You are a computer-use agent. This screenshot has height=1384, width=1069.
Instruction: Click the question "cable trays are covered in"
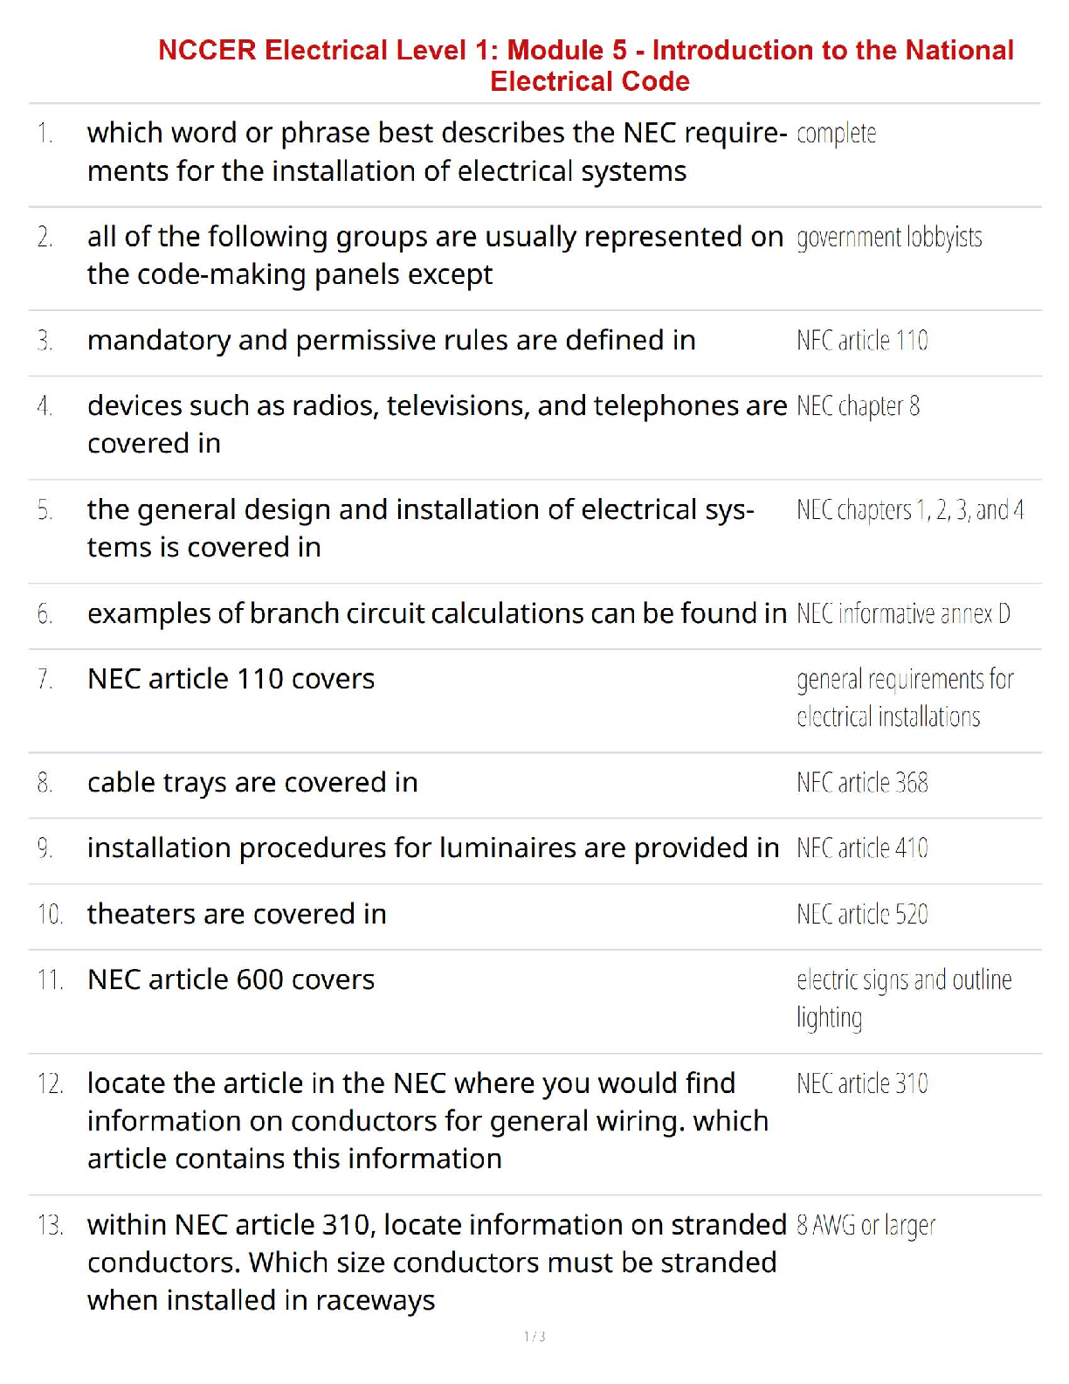tap(252, 783)
